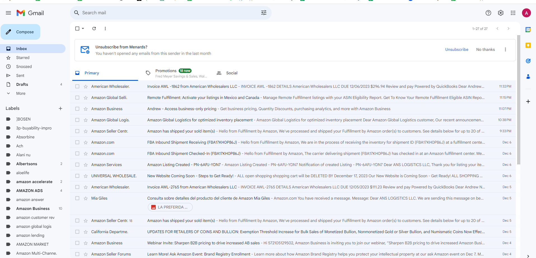536x258 pixels.
Task: Open the select-all dropdown arrow
Action: click(83, 29)
